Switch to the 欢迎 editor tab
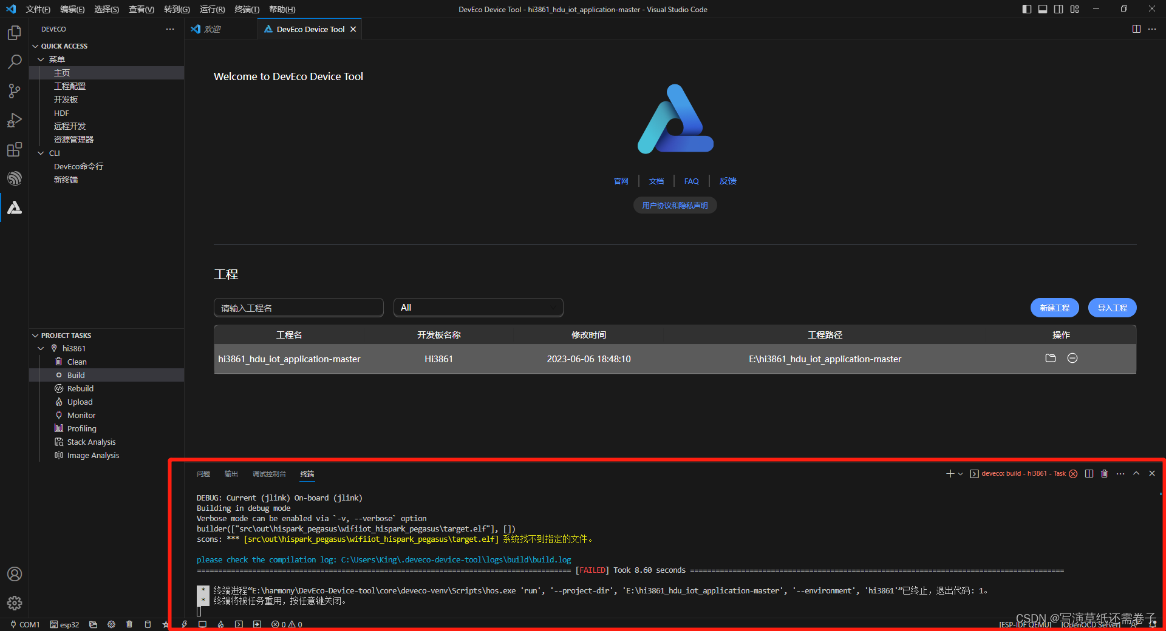This screenshot has height=631, width=1166. point(213,29)
